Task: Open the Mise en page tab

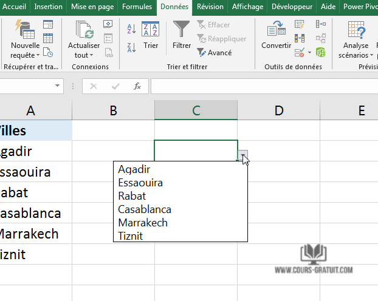Action: pyautogui.click(x=93, y=7)
